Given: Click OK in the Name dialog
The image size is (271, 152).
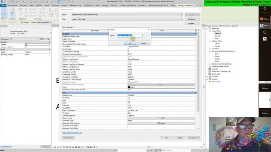Looking at the screenshot, I should point(130,43).
